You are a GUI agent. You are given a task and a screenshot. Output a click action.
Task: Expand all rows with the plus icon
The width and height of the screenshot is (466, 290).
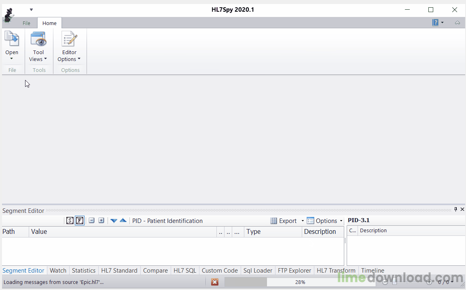click(102, 221)
